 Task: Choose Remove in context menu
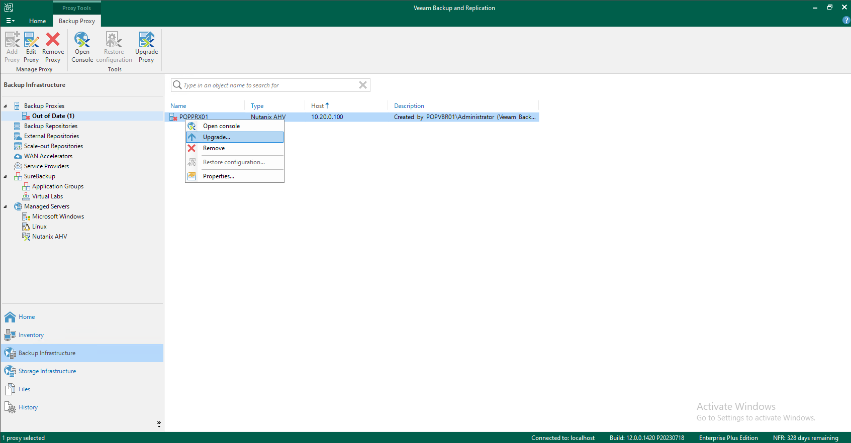click(235, 148)
